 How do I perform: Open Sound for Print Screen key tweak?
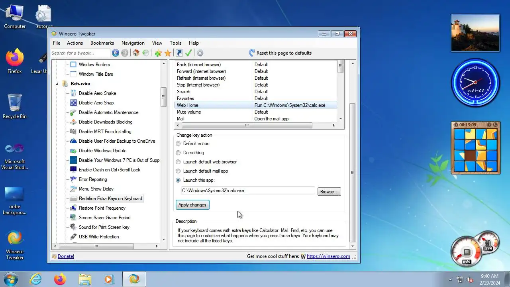(x=104, y=227)
